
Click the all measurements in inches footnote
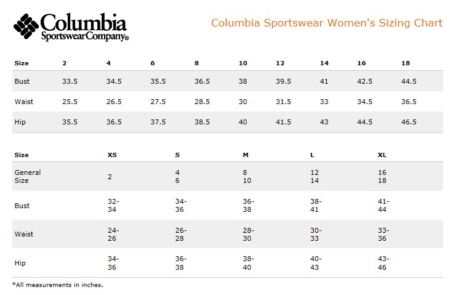(x=57, y=285)
